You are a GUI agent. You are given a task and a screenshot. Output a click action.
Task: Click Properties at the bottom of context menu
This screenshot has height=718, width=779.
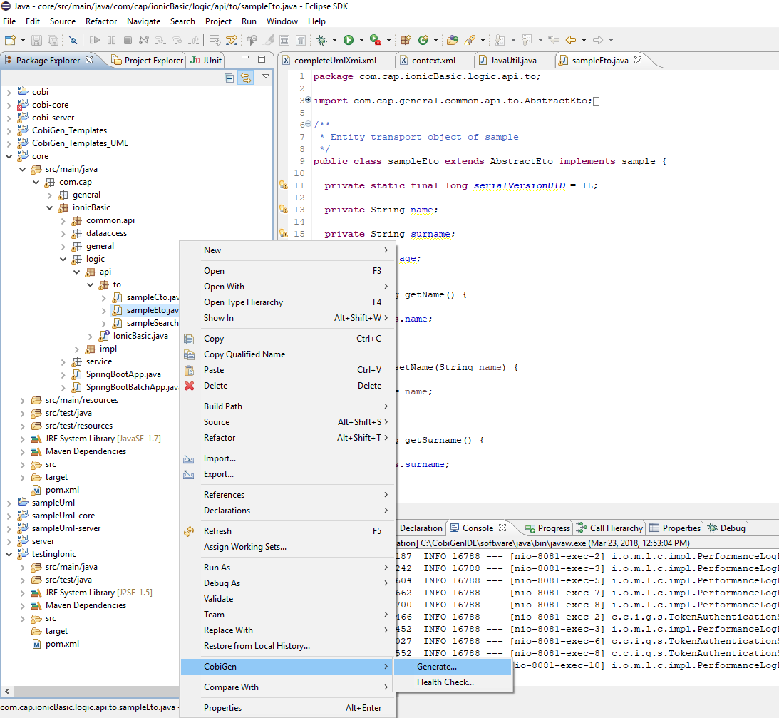tap(222, 708)
